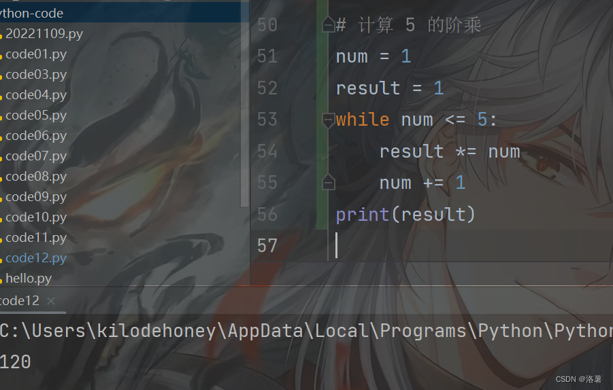Click 'result = 1' on line 52
Image resolution: width=613 pixels, height=390 pixels.
click(x=390, y=88)
